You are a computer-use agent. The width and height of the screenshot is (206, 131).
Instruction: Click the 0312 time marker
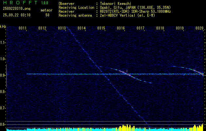(42, 28)
